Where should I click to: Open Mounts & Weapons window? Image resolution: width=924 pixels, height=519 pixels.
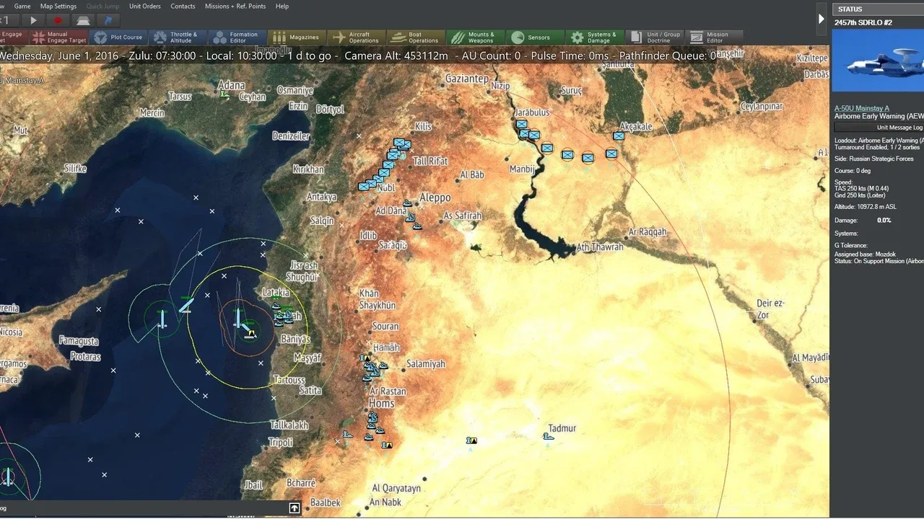coord(474,37)
